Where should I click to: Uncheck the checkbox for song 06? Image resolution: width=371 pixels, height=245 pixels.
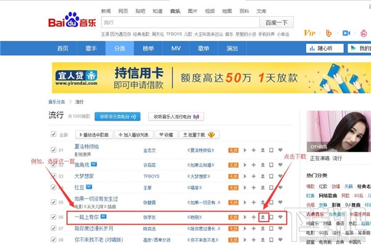53,217
